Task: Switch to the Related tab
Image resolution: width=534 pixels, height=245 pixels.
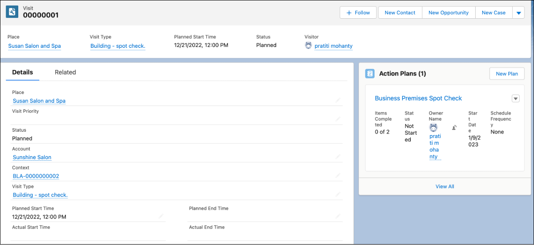Action: pyautogui.click(x=65, y=72)
